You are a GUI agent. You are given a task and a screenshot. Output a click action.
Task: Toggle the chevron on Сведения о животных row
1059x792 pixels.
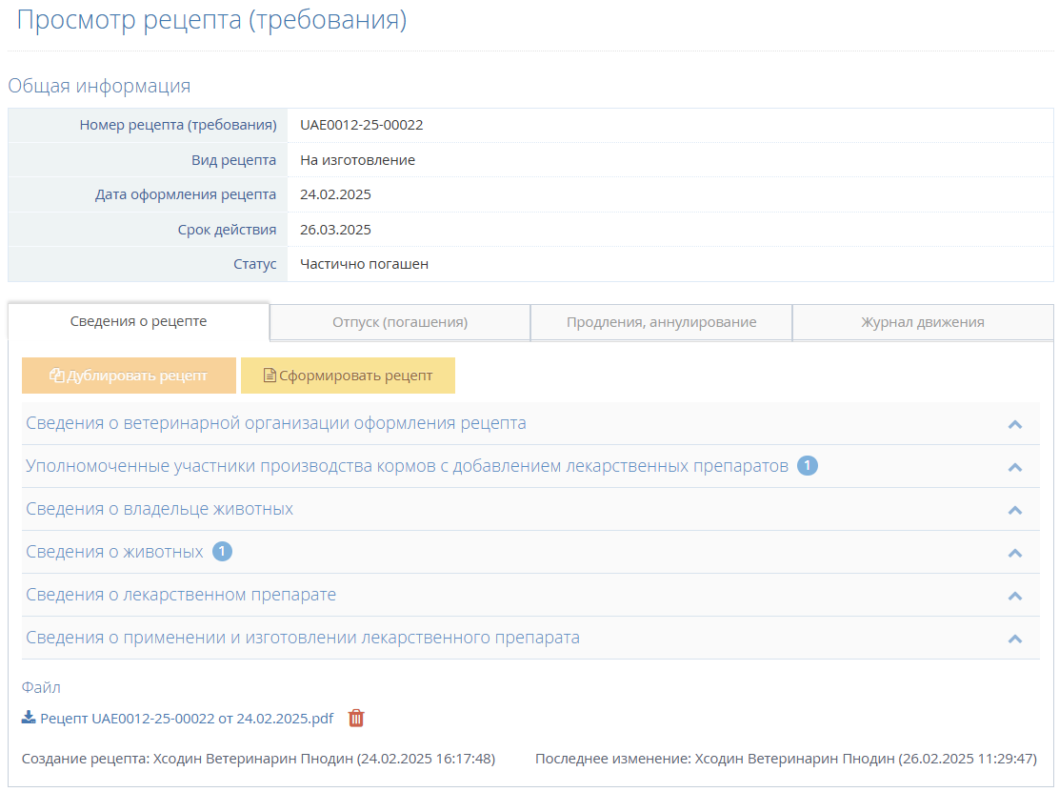[1014, 553]
